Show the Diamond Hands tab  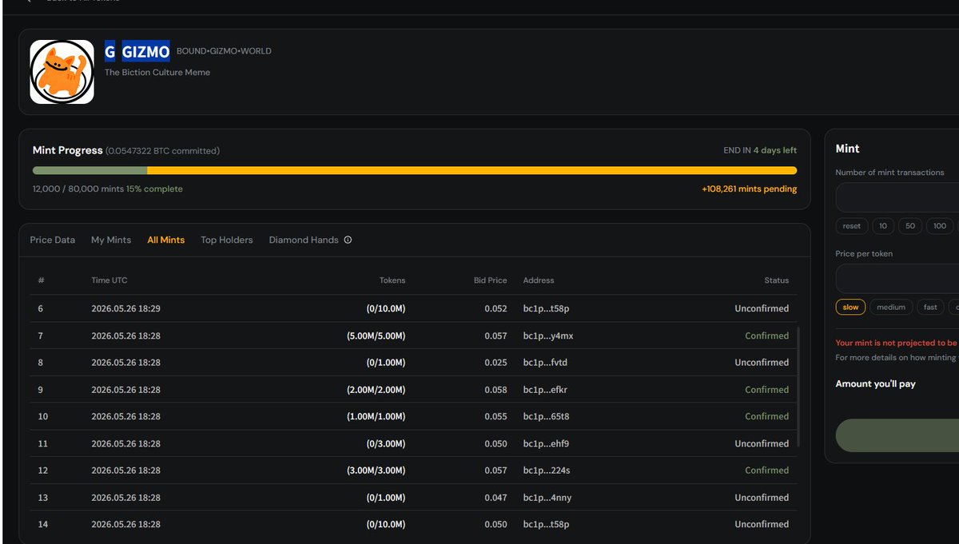point(304,240)
